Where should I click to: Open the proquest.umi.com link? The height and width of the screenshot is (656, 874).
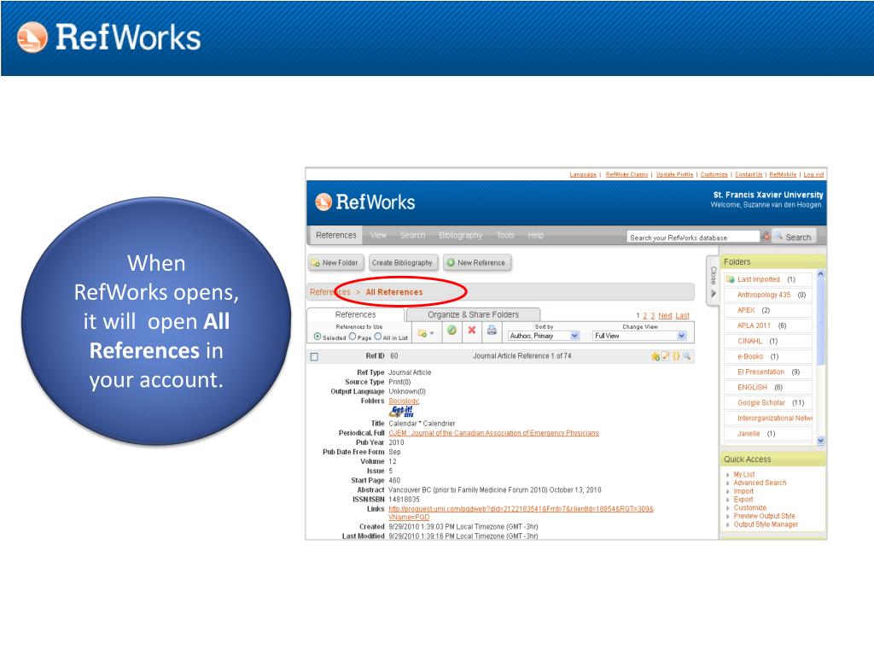[x=521, y=512]
